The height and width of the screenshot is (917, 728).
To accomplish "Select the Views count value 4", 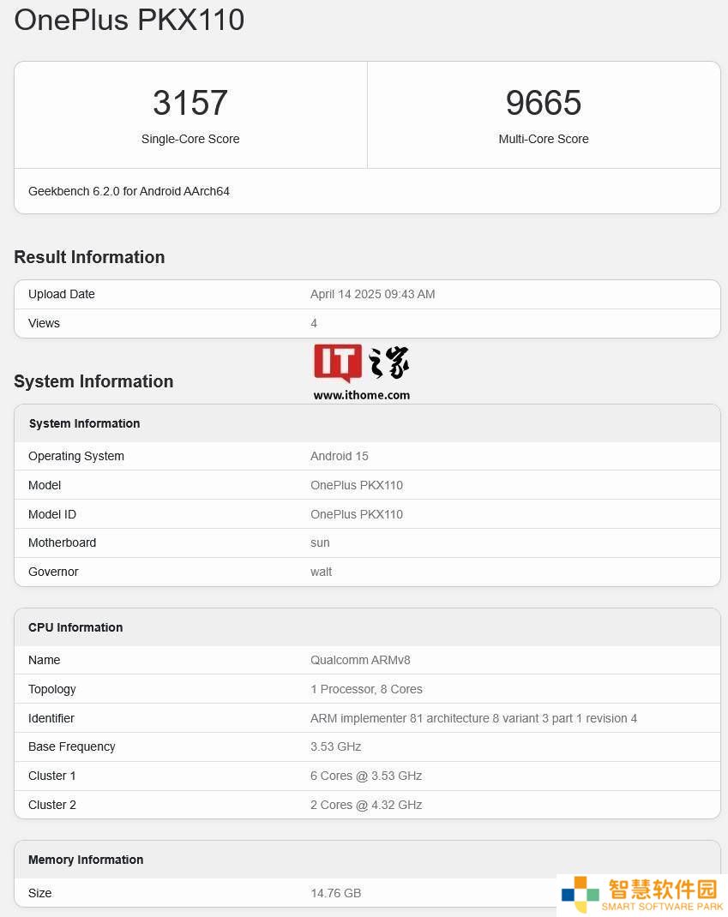I will (314, 323).
